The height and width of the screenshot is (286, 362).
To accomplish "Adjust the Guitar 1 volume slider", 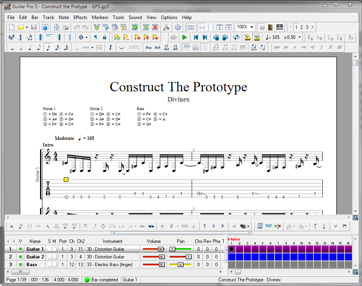I will click(x=154, y=249).
